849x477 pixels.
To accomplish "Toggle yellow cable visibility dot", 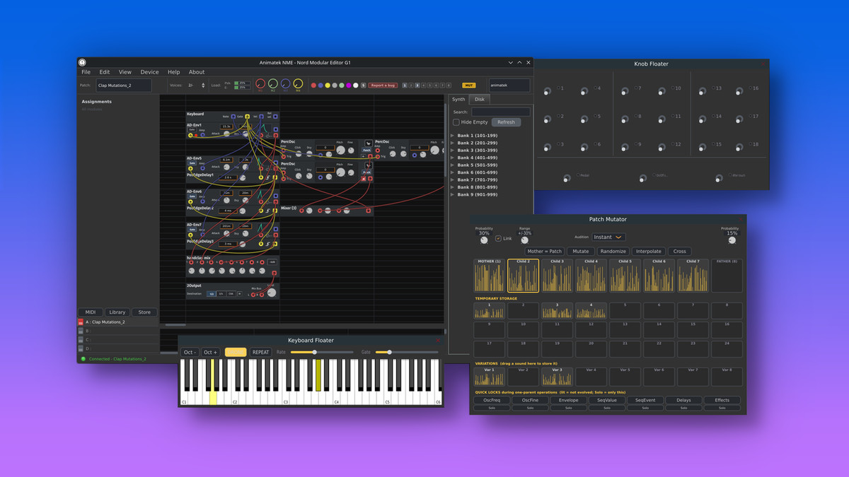I will [x=328, y=86].
